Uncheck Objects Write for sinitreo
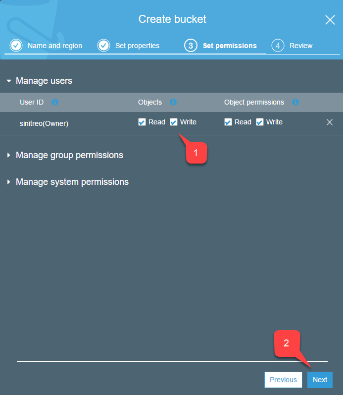343x395 pixels. coord(174,122)
